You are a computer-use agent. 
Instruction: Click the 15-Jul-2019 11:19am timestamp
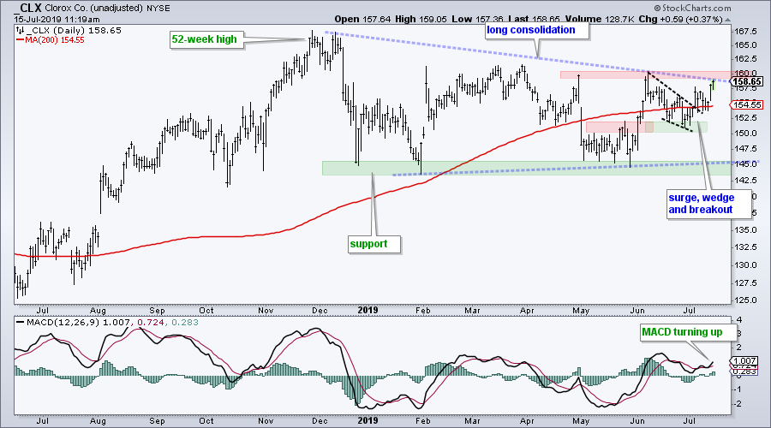click(57, 20)
